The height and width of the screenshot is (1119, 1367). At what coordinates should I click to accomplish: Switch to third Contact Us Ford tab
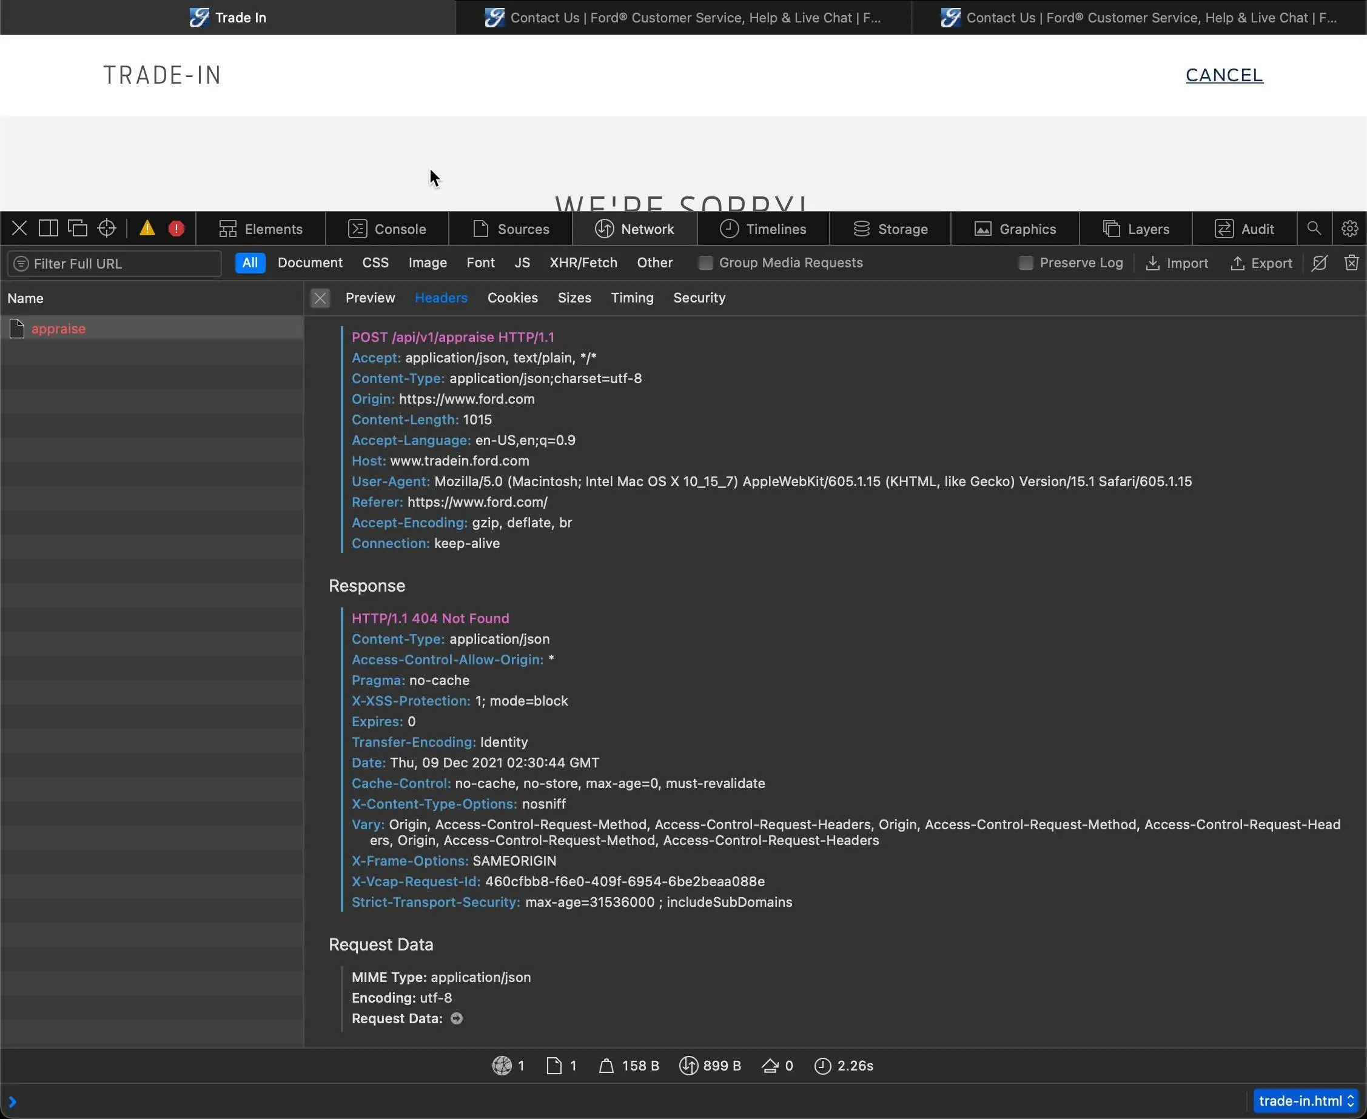click(1140, 18)
